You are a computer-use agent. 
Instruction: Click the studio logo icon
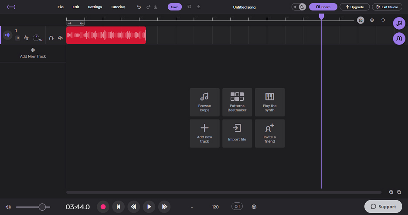(x=11, y=7)
